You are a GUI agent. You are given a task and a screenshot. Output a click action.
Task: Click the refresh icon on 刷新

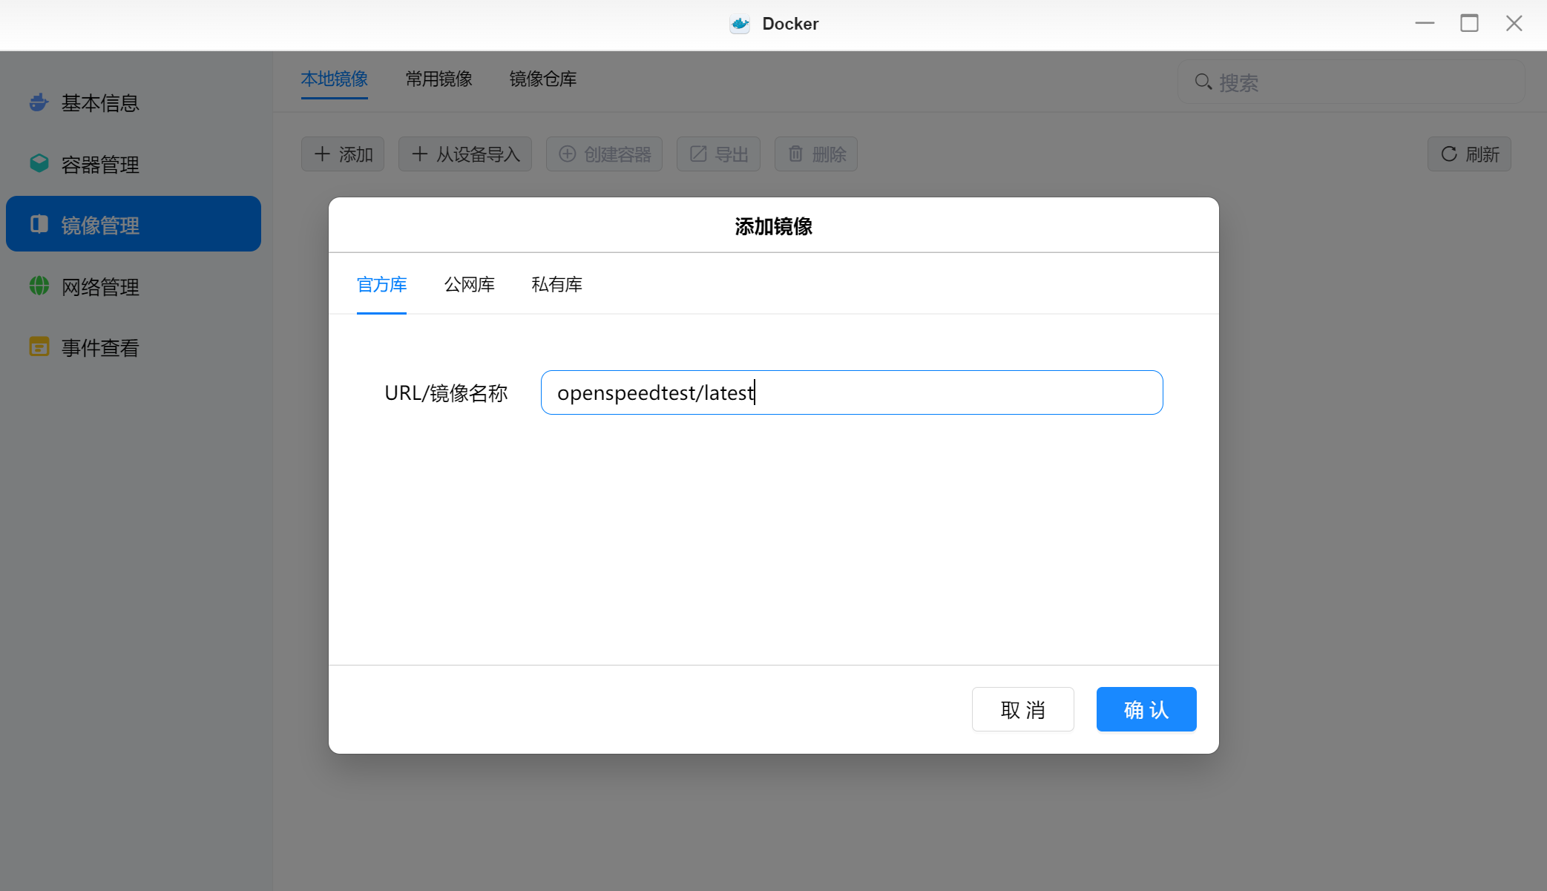pyautogui.click(x=1448, y=154)
